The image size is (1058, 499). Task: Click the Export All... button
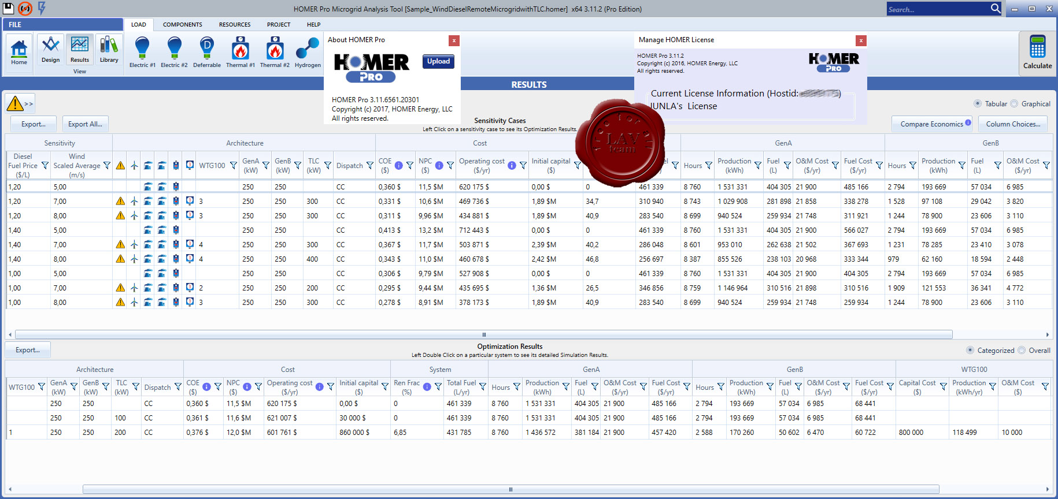coord(85,124)
